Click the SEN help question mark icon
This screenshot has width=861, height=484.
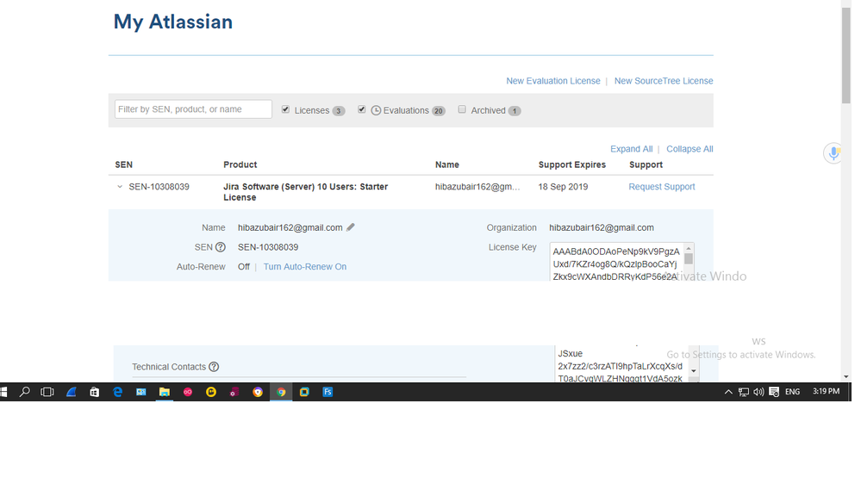click(x=220, y=247)
